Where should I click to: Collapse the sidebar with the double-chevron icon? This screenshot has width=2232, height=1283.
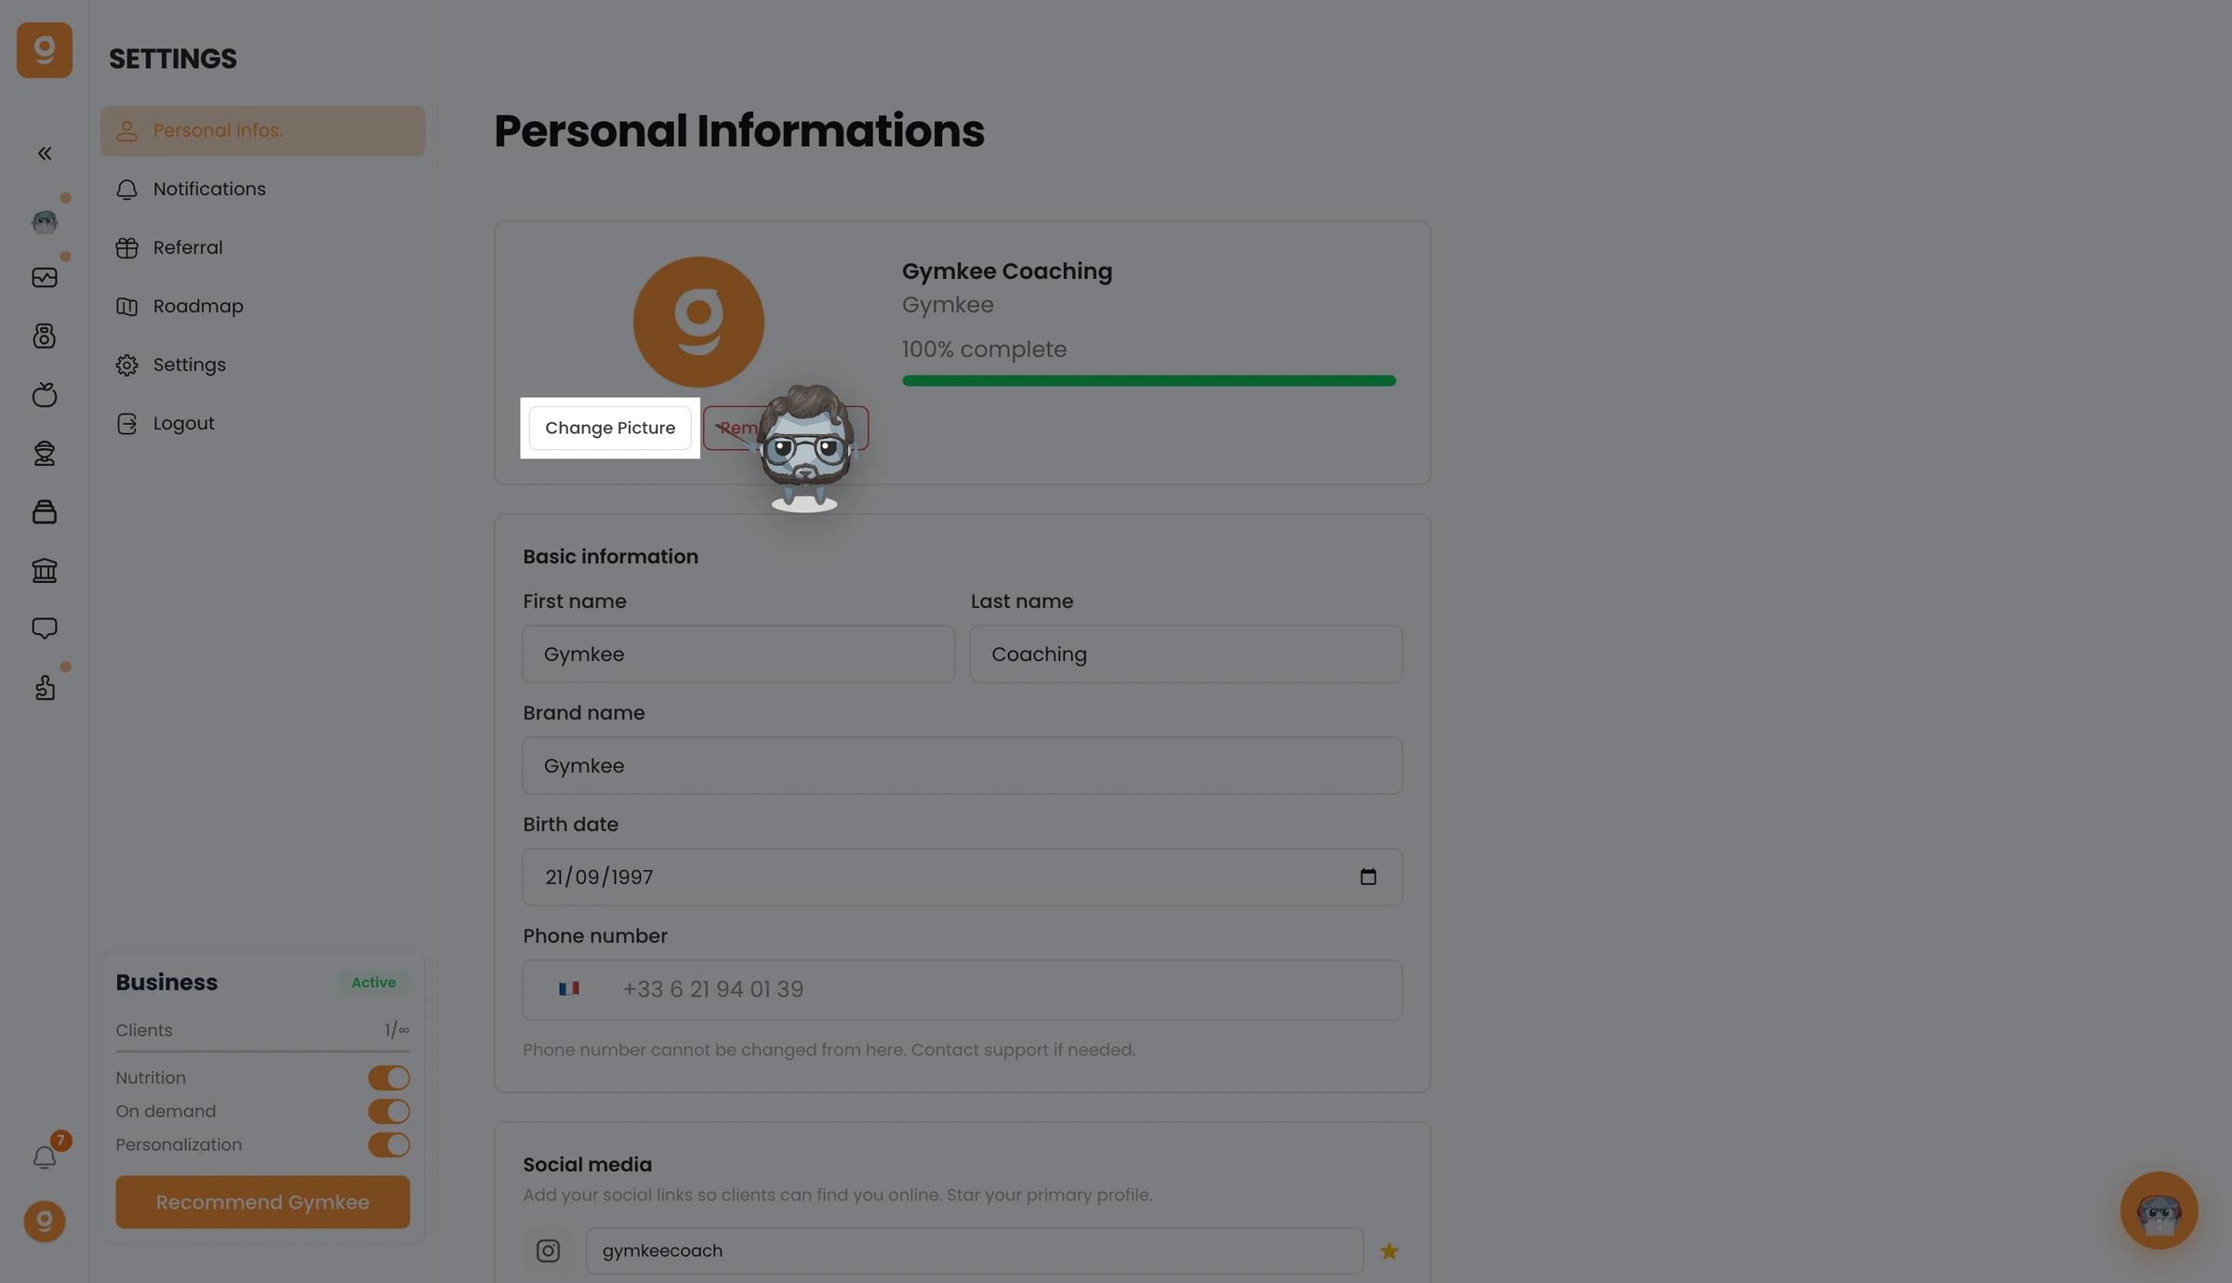click(45, 153)
